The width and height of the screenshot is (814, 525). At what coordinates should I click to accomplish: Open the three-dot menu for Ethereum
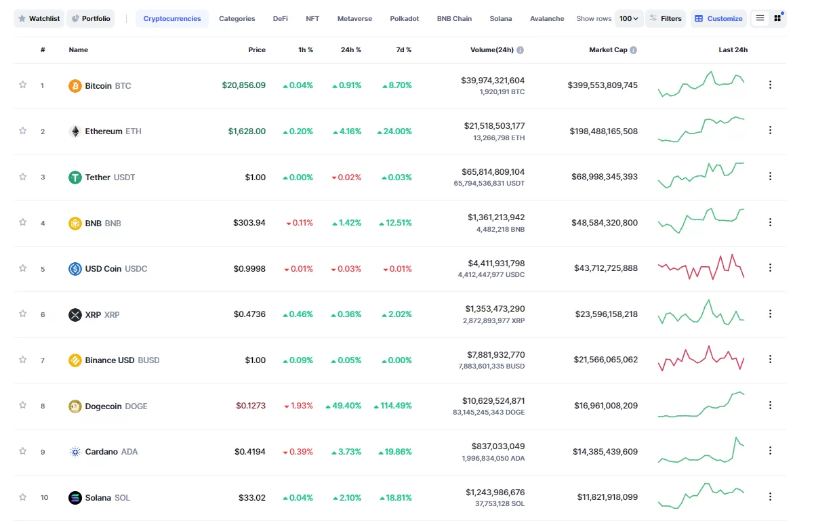point(770,130)
